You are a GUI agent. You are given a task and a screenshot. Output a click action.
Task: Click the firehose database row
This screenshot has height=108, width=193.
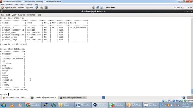(7, 63)
